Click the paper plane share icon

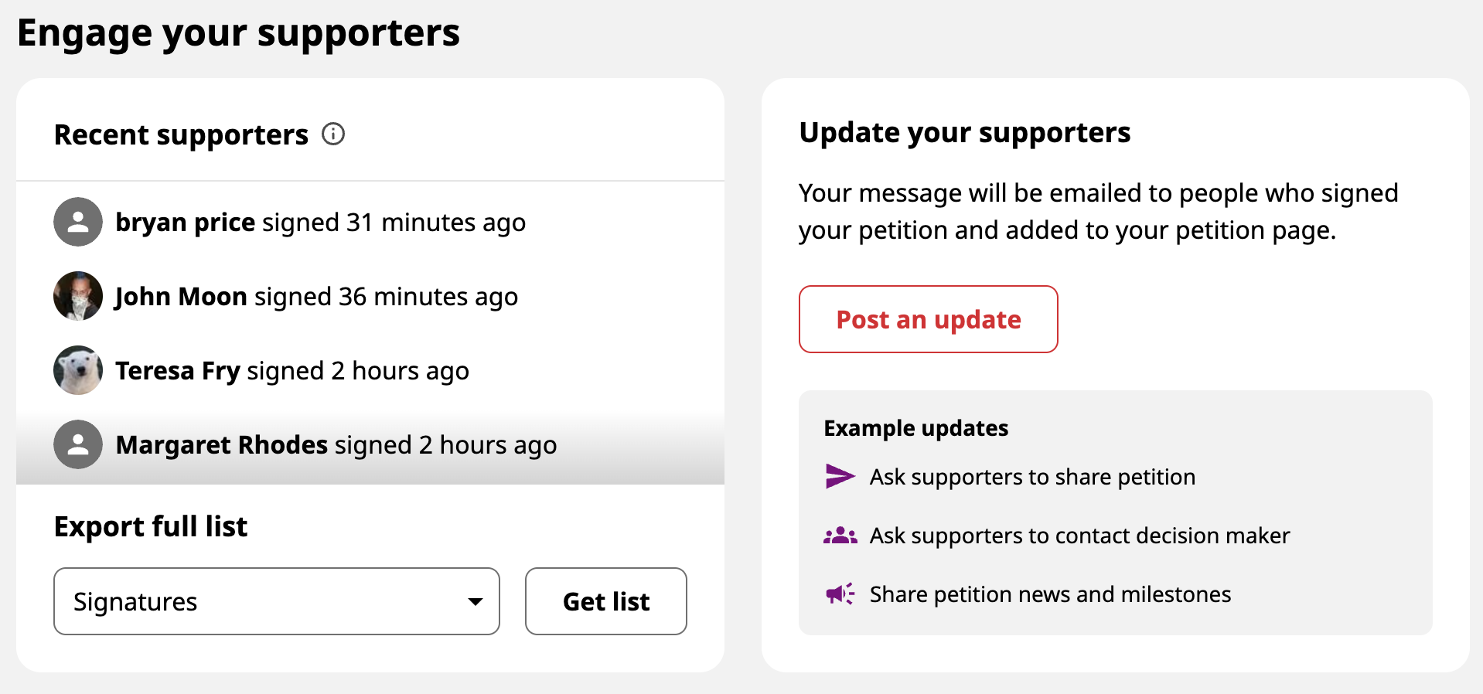tap(840, 477)
